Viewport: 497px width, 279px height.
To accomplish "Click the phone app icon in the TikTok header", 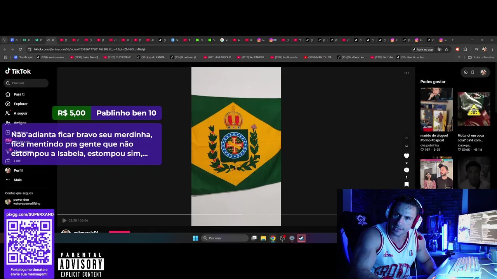I will tap(473, 72).
